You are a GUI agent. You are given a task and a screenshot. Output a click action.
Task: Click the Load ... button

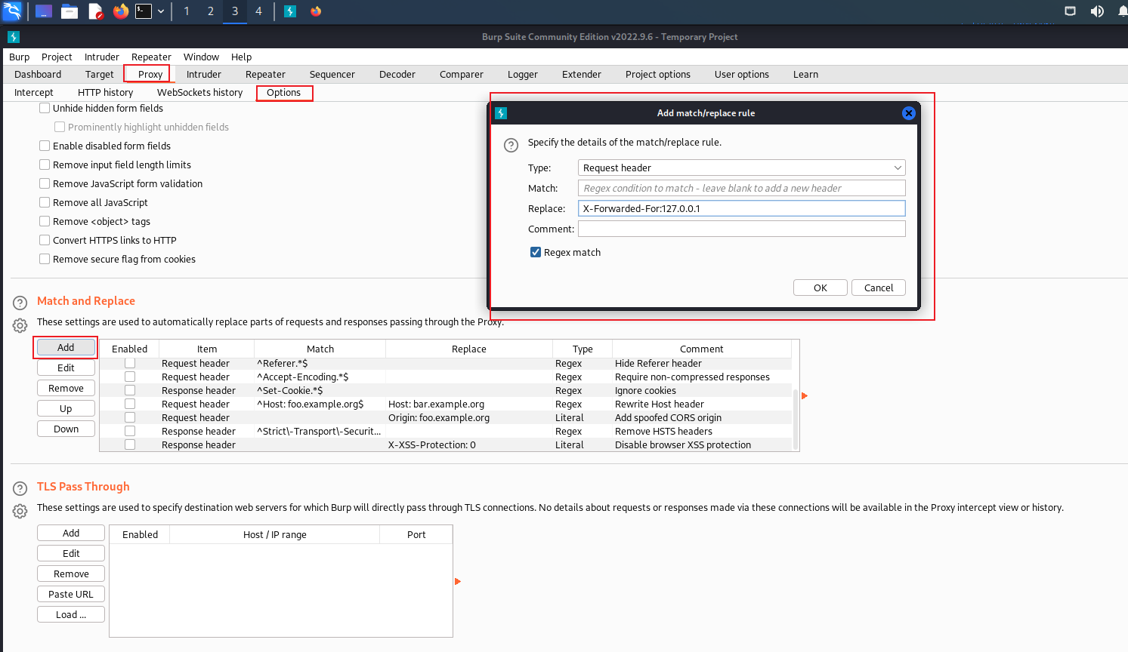[71, 614]
